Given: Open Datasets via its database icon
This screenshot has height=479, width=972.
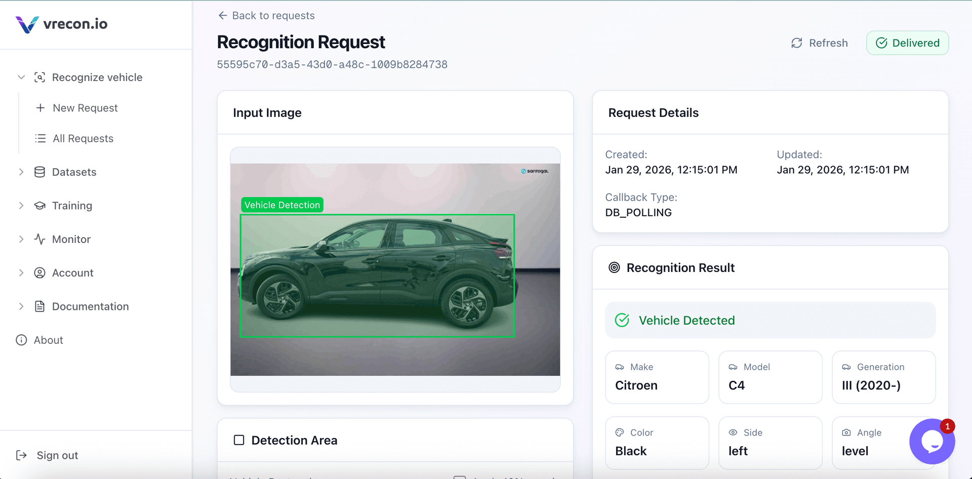Looking at the screenshot, I should coord(40,172).
